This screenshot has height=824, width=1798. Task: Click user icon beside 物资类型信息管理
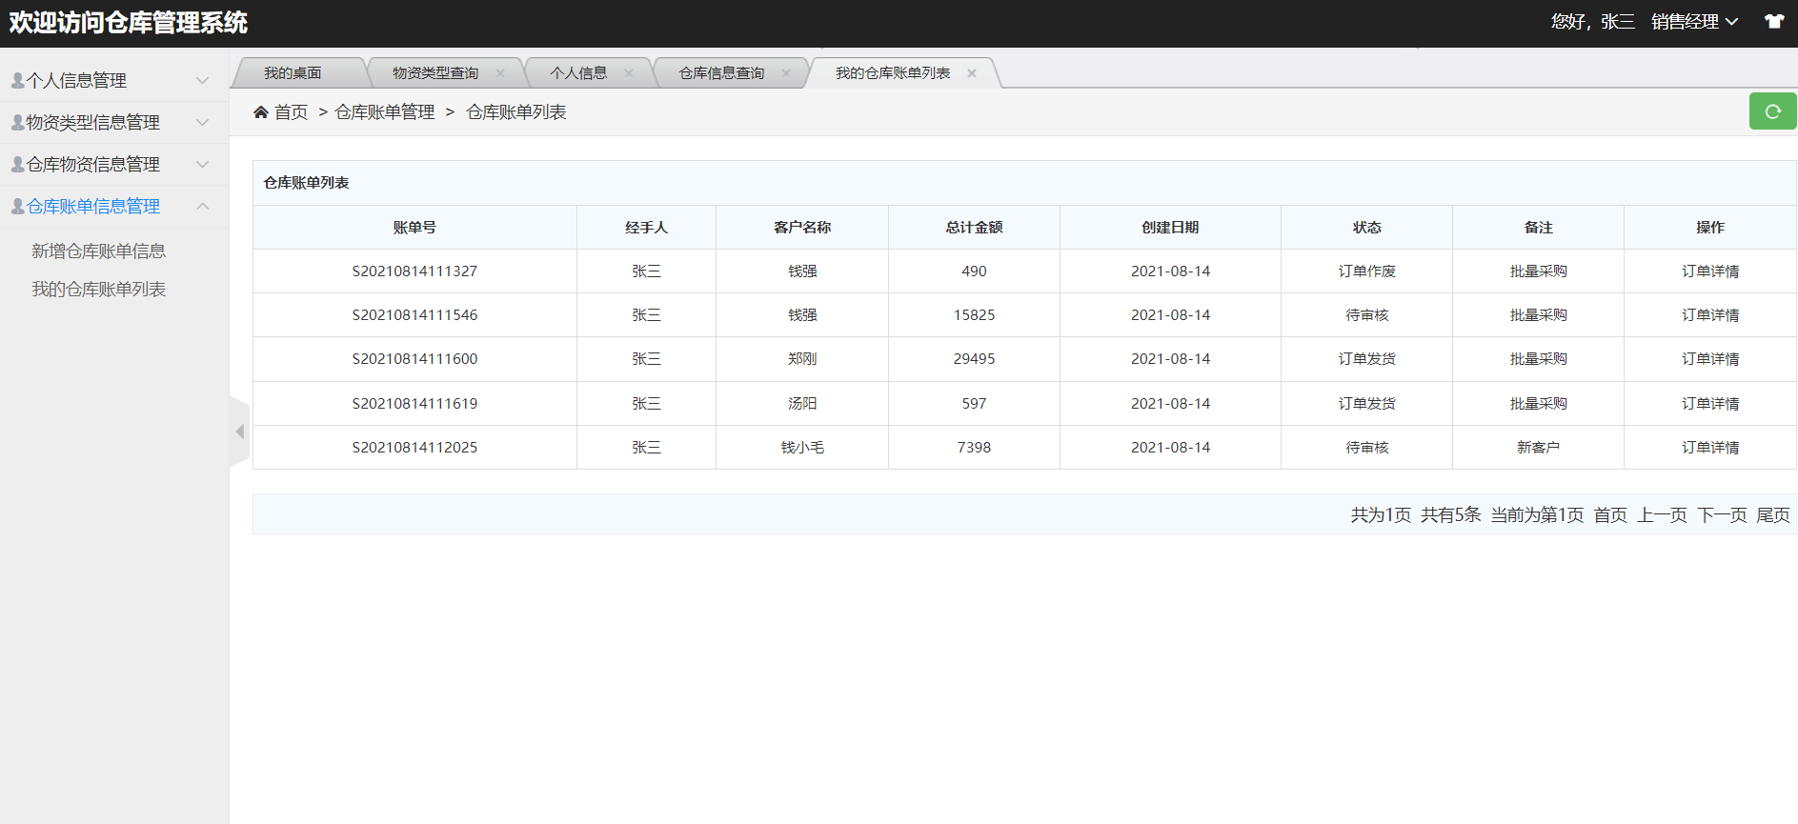[x=17, y=123]
